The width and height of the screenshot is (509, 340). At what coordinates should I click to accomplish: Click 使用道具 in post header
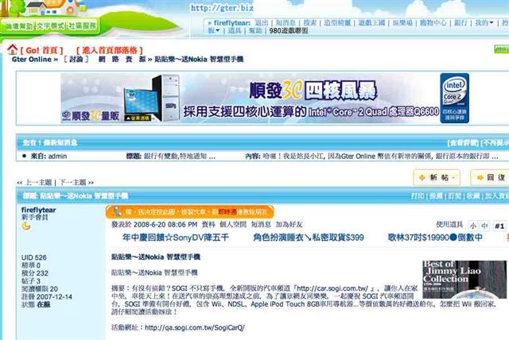point(449,224)
